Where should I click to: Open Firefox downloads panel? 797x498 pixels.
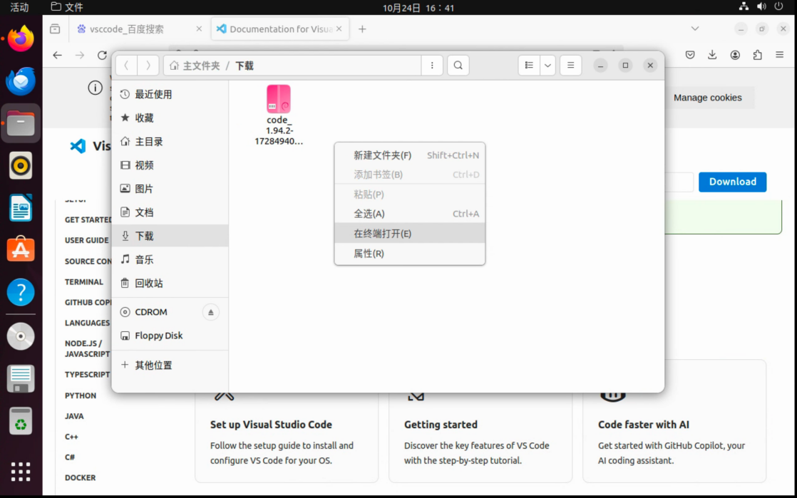(712, 55)
